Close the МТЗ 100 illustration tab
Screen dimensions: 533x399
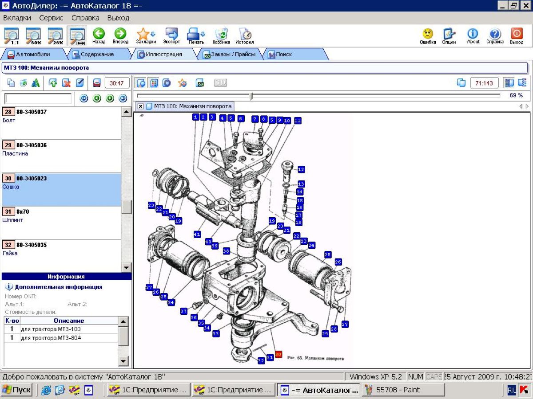(140, 106)
